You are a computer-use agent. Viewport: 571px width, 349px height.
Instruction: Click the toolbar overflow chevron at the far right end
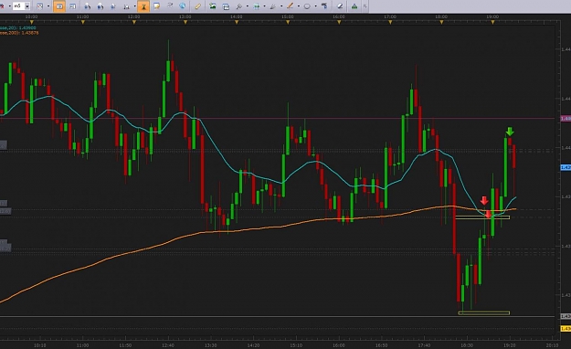(x=365, y=6)
